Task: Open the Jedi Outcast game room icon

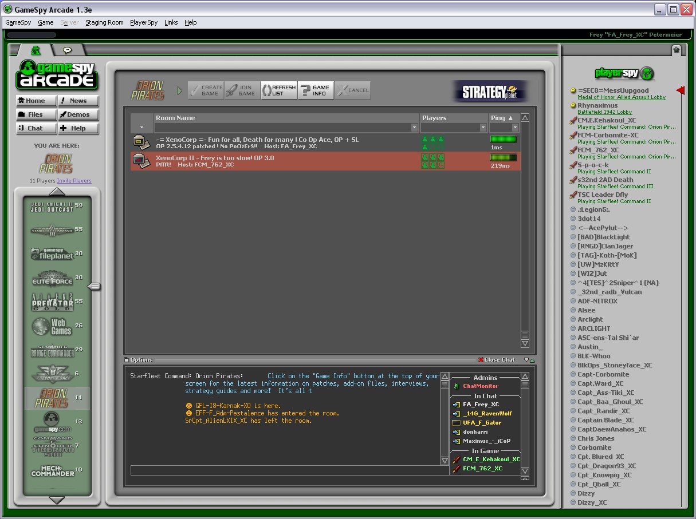Action: coord(56,207)
